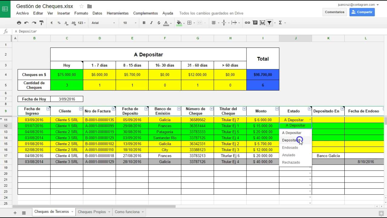This screenshot has width=387, height=218.
Task: Open the Explore button at bottom right
Action: [x=382, y=213]
